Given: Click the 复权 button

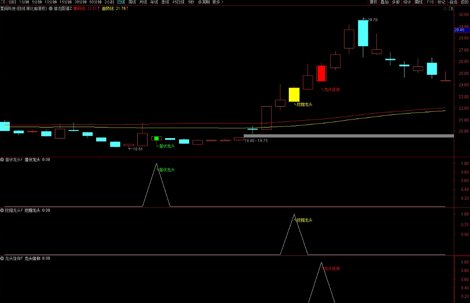Looking at the screenshot, I should point(373,2).
